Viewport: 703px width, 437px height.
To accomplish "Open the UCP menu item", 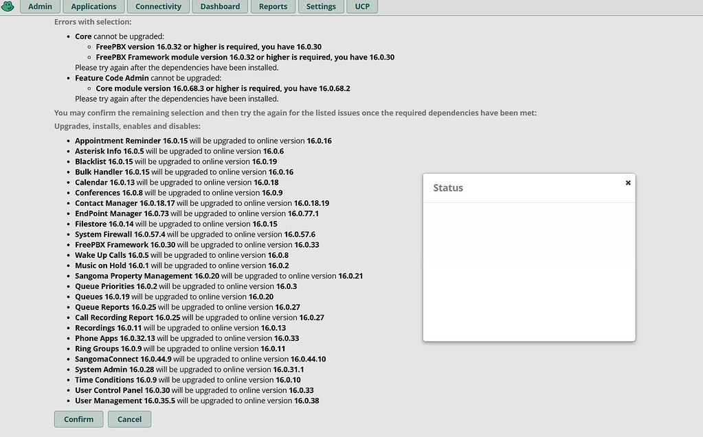I will (362, 6).
